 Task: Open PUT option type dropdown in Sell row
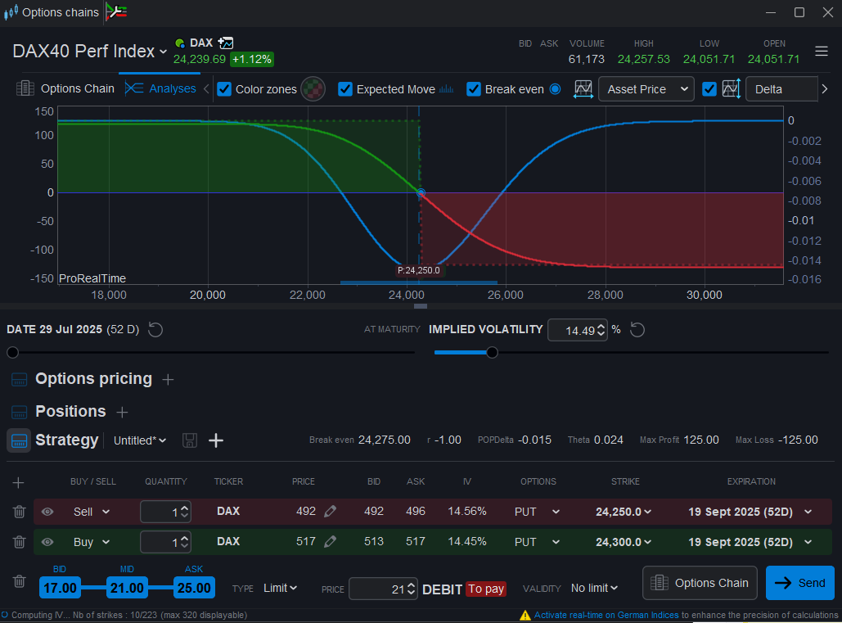537,512
